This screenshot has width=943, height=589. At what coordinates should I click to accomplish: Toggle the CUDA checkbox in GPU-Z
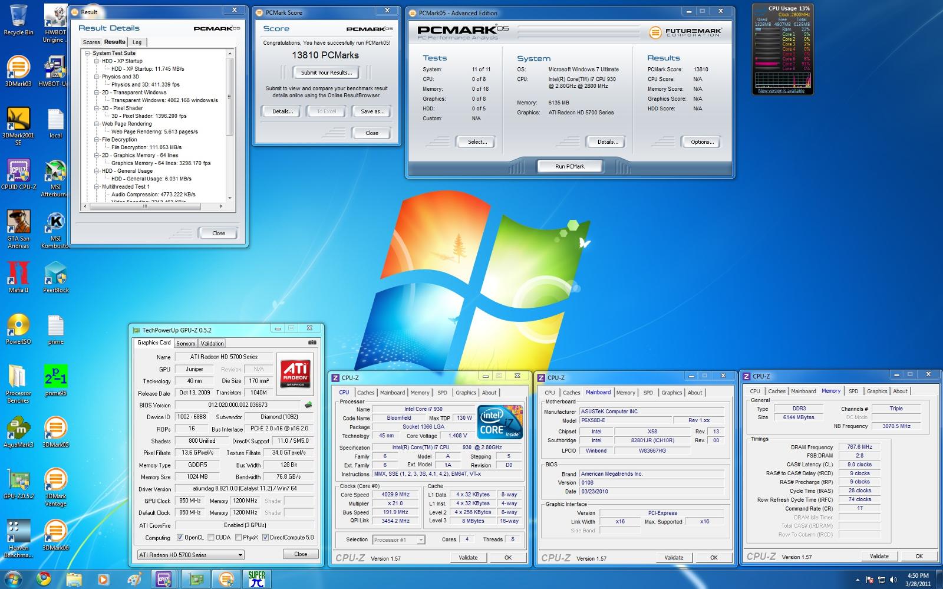point(211,538)
